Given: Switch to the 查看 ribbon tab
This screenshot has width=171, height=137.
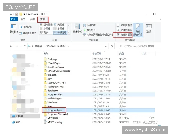Looking at the screenshot, I should coord(43,19).
